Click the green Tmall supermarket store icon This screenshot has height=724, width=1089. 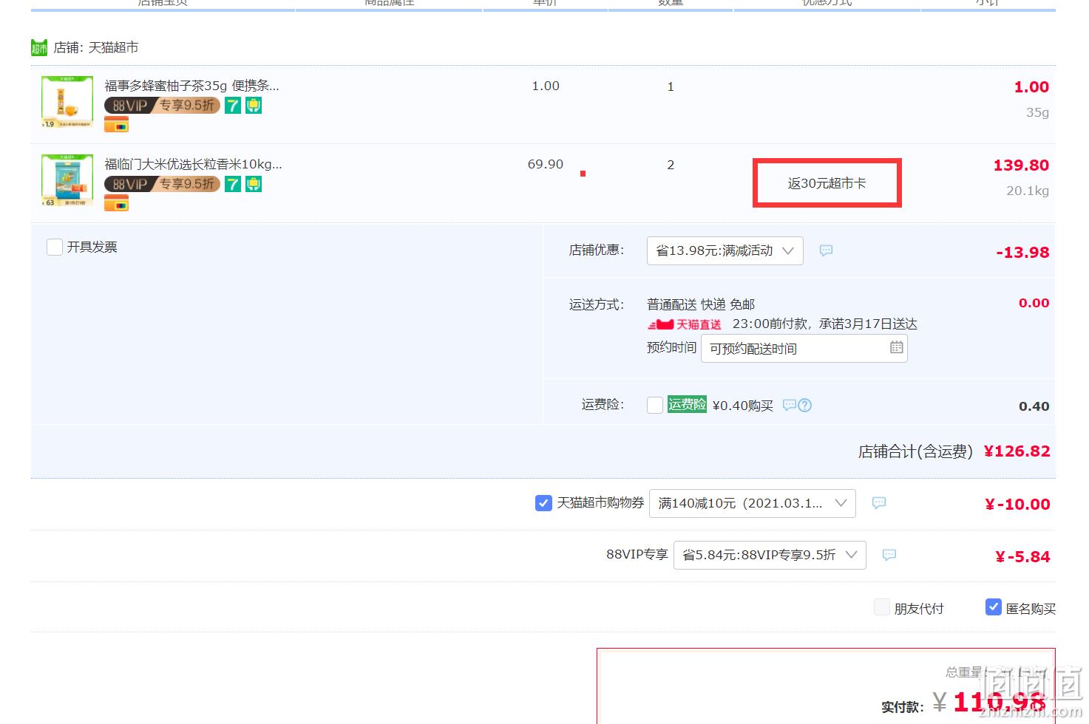coord(39,48)
